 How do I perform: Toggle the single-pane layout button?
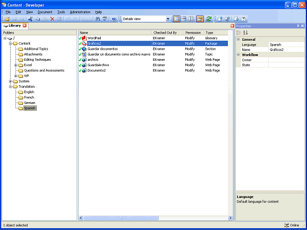point(177,19)
